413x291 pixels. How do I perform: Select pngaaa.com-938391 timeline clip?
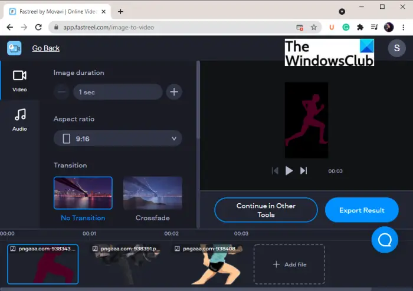click(125, 264)
